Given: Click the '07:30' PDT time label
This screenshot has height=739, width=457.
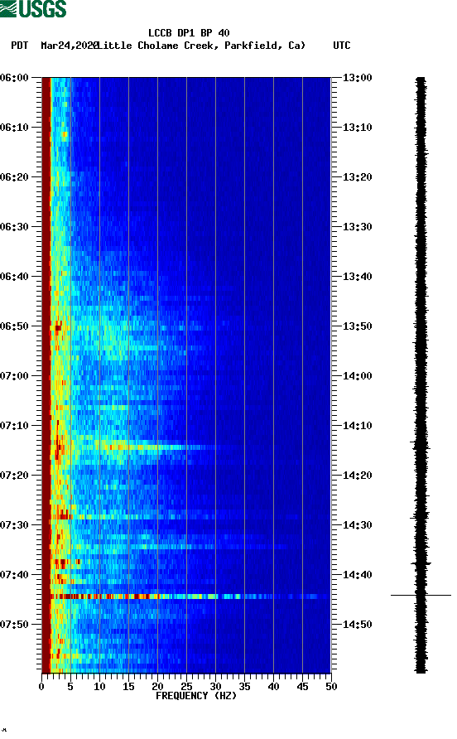Looking at the screenshot, I should pyautogui.click(x=15, y=525).
